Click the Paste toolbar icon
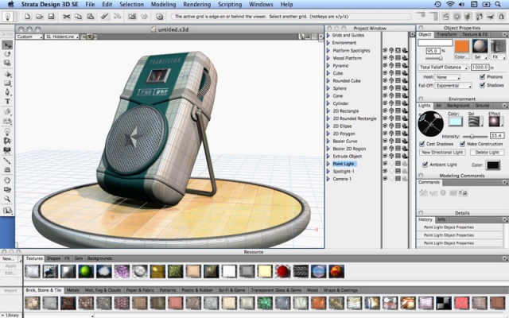Screen dimensions: 509x318 (x=90, y=16)
